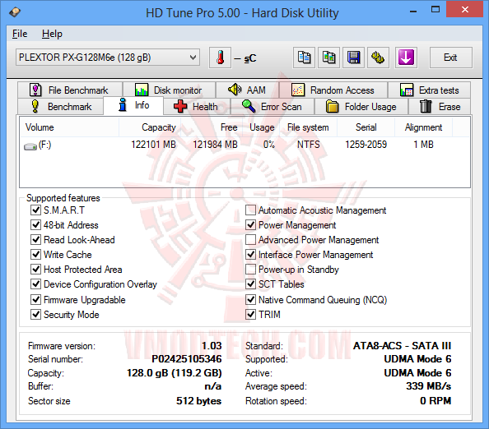Click the HD Tune app icon in title bar

(15, 12)
